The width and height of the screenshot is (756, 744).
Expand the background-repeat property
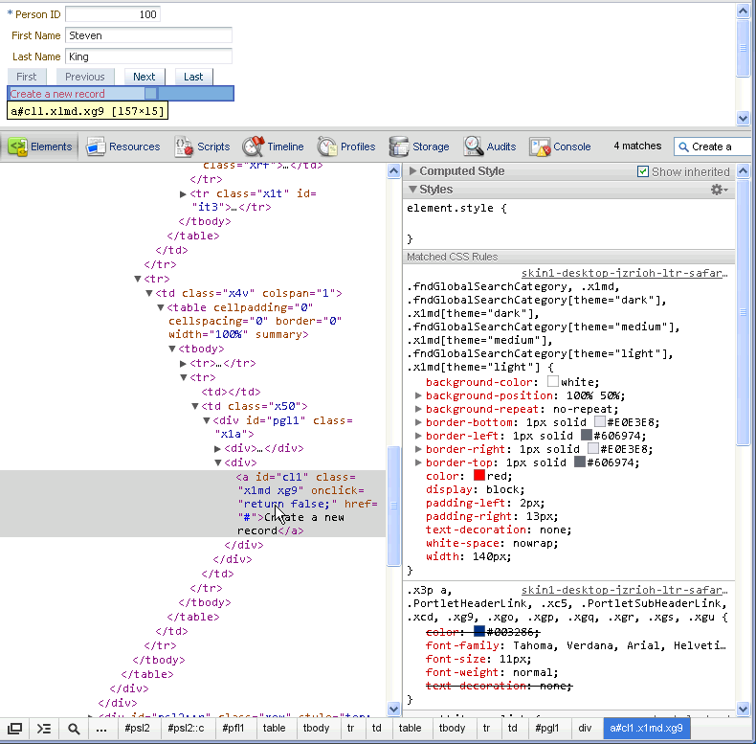click(418, 409)
